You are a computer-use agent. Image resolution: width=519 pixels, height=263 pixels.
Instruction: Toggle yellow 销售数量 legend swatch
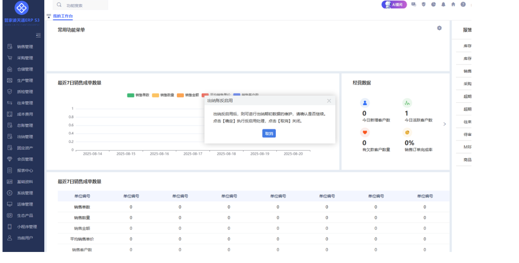click(156, 95)
